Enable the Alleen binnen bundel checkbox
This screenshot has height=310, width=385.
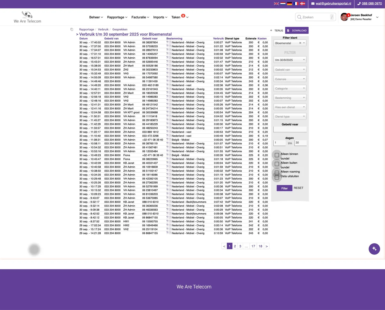[277, 155]
